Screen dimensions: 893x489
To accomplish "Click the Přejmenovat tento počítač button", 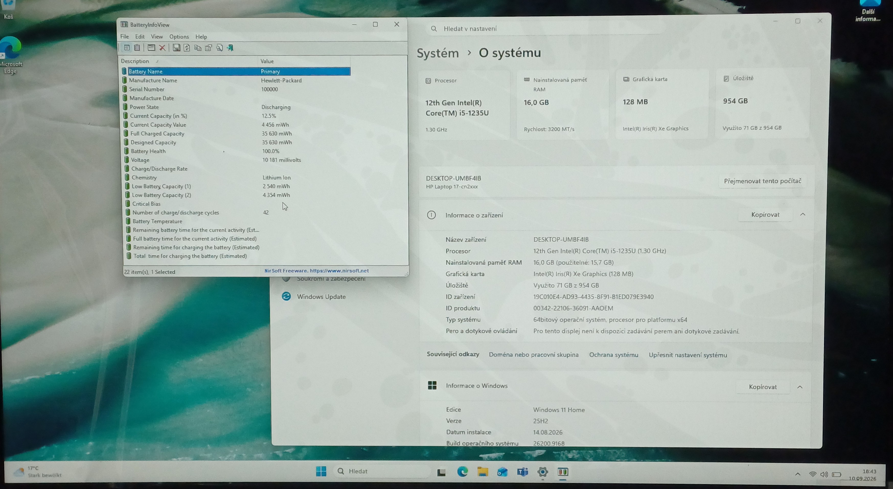I will click(763, 181).
